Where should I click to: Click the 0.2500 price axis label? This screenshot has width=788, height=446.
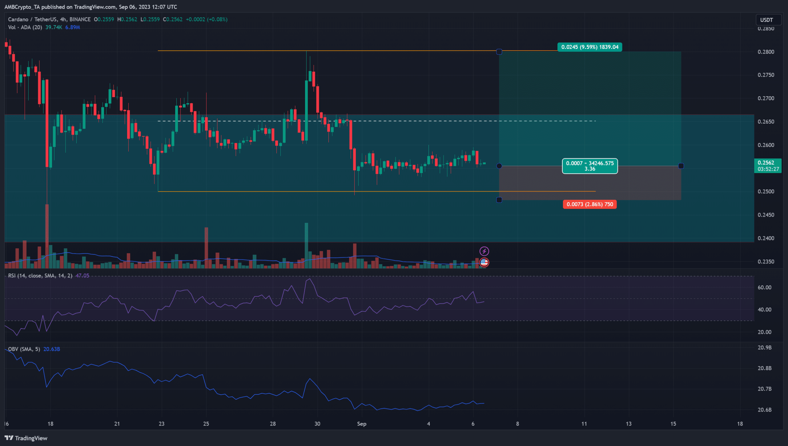point(766,191)
